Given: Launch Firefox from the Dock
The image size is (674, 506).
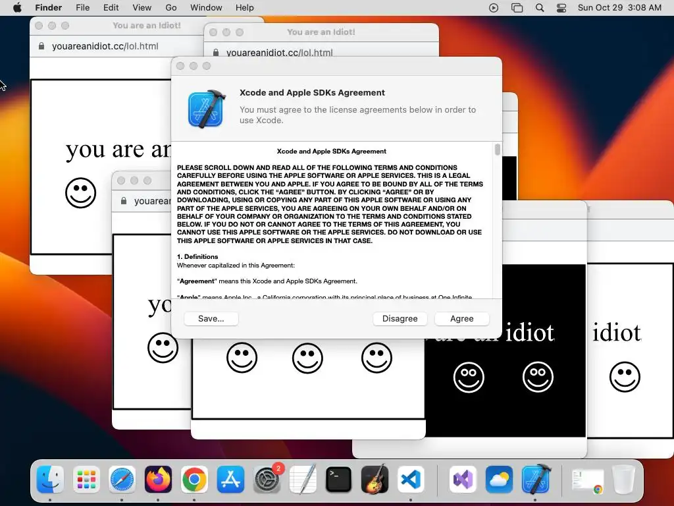Looking at the screenshot, I should [x=158, y=480].
